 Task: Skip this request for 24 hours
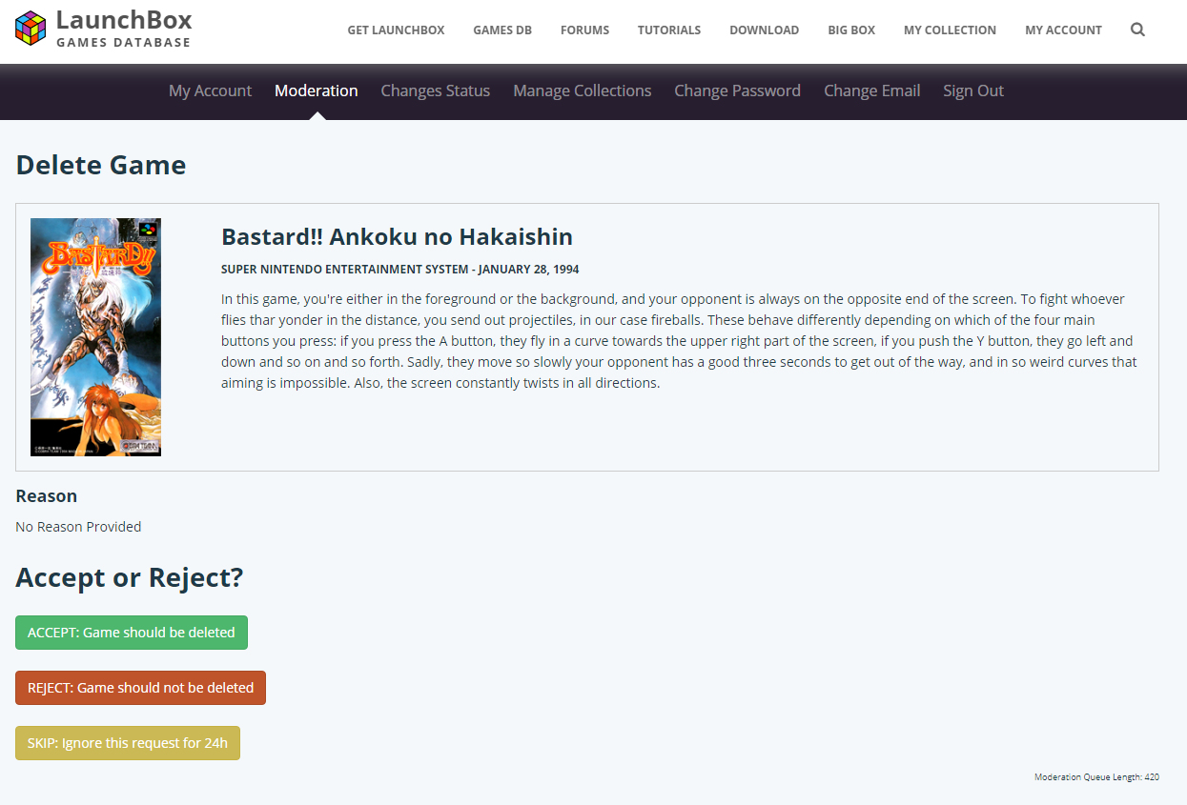[128, 743]
